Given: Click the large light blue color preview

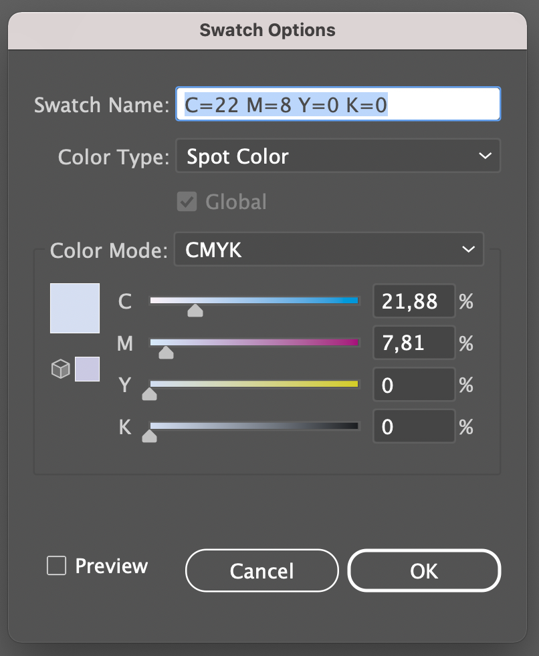Looking at the screenshot, I should click(x=75, y=308).
